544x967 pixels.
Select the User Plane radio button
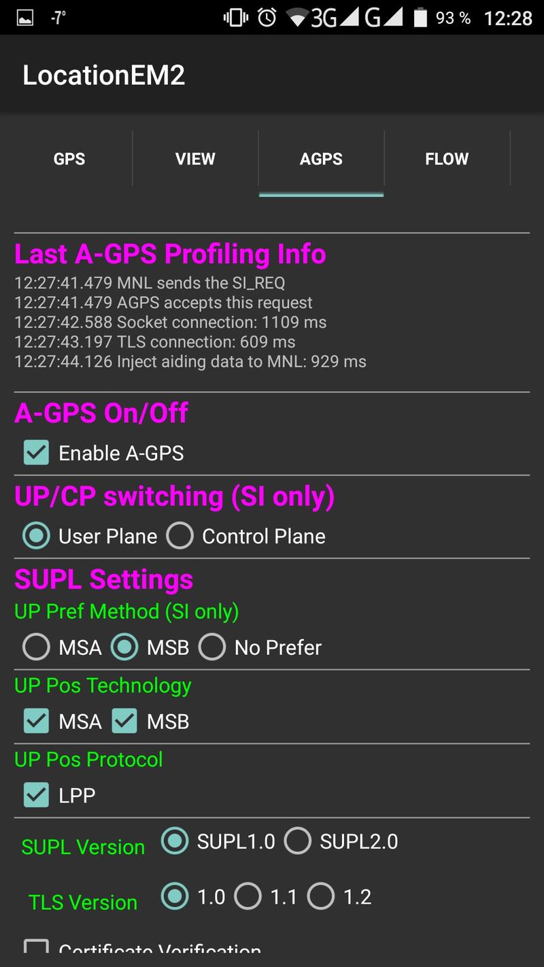pos(36,536)
